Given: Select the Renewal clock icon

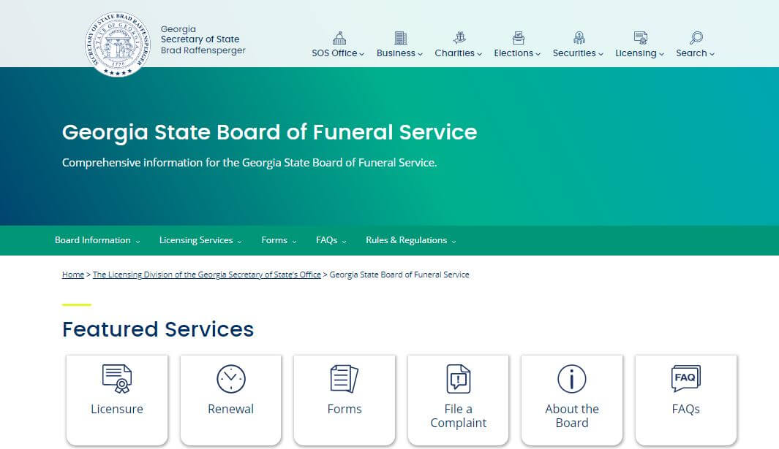Looking at the screenshot, I should [230, 378].
